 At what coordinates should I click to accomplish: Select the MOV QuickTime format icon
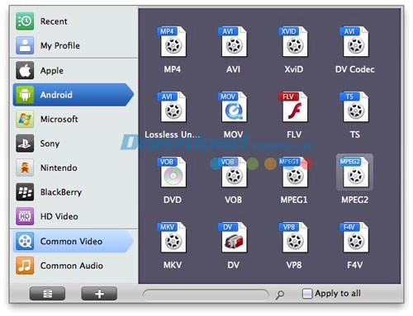pyautogui.click(x=234, y=106)
